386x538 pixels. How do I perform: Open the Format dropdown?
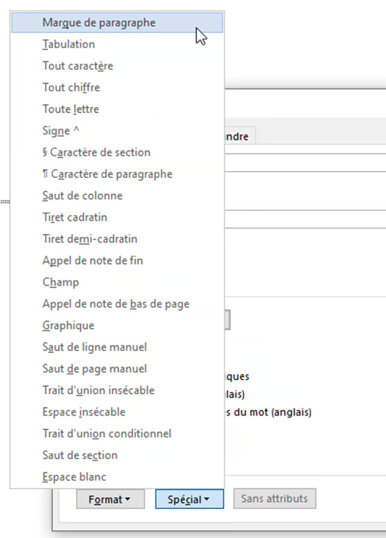click(110, 499)
